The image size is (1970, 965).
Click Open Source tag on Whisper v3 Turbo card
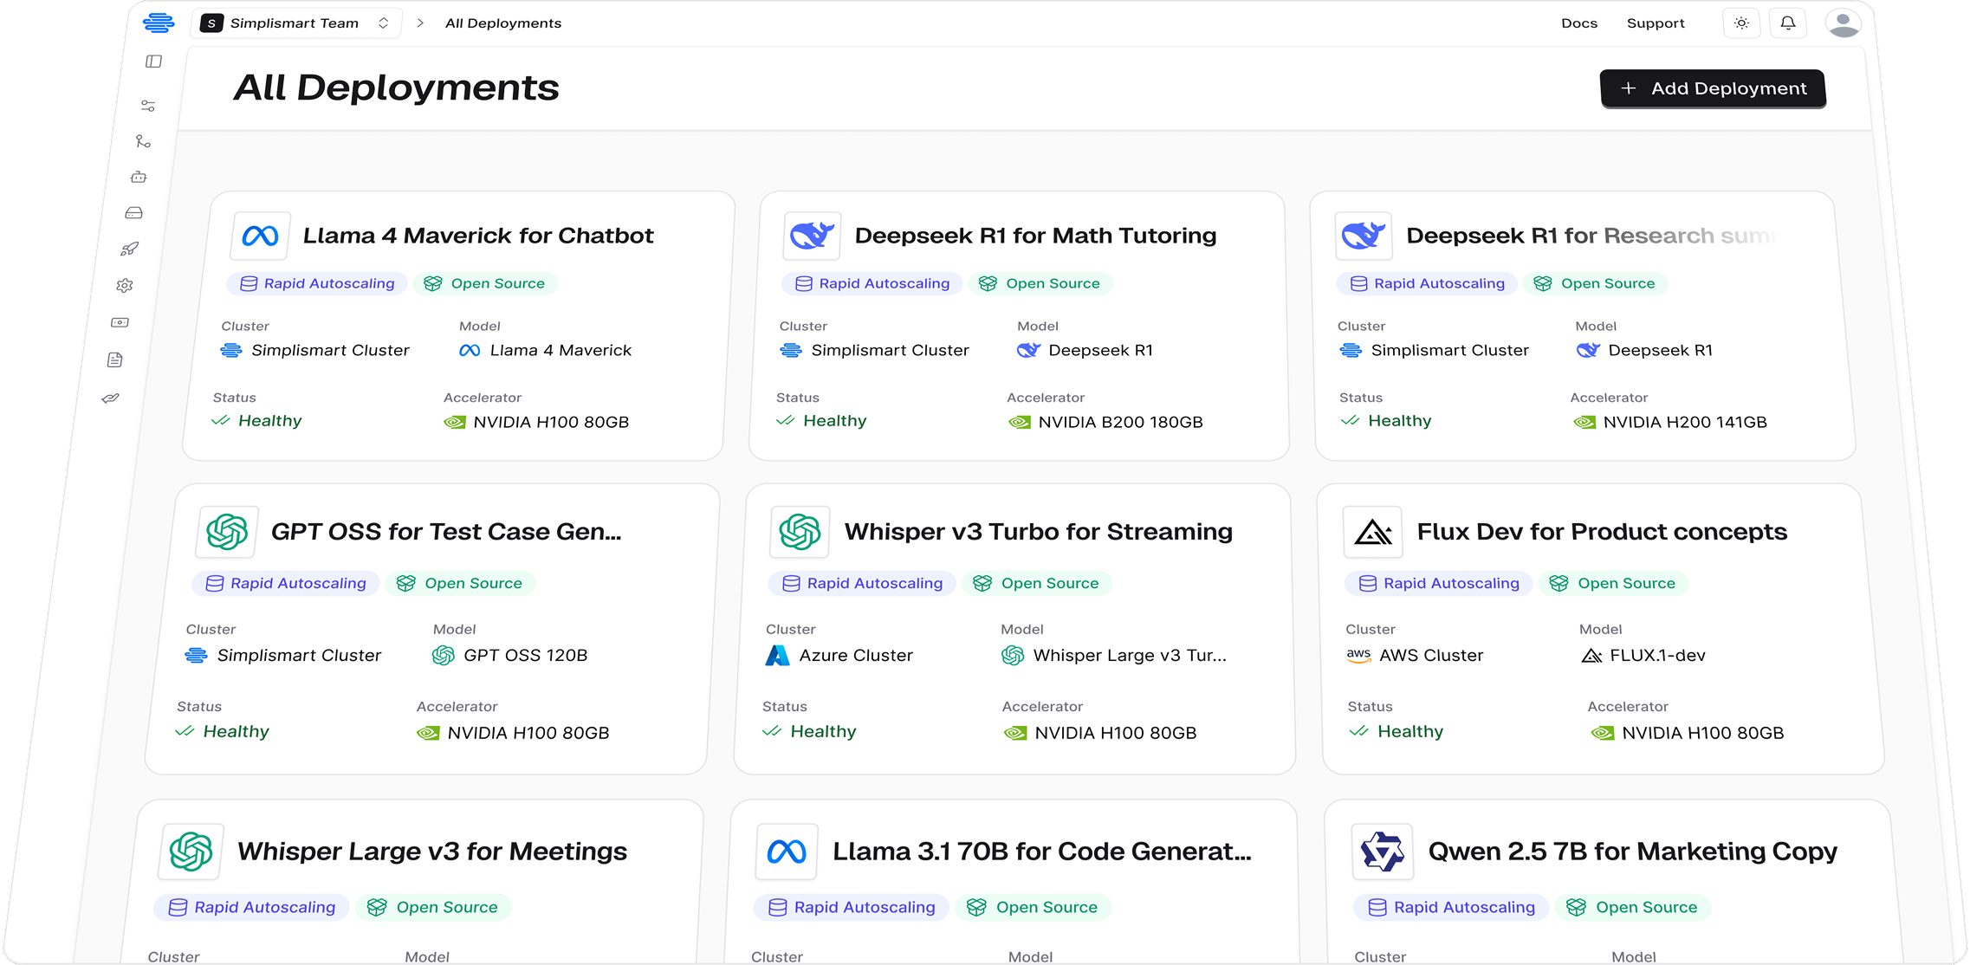[1036, 583]
